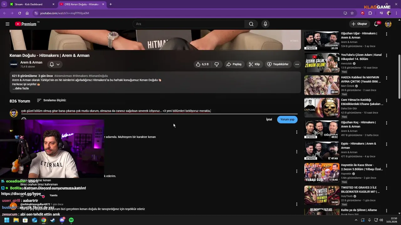The image size is (401, 225).
Task: Open the account avatar menu in YouTube header
Action: [x=388, y=24]
